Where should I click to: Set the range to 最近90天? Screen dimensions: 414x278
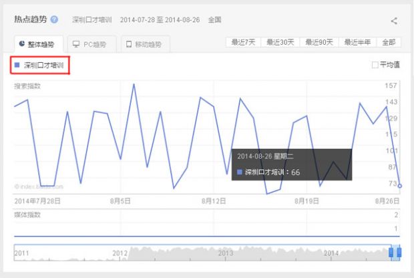pyautogui.click(x=319, y=42)
